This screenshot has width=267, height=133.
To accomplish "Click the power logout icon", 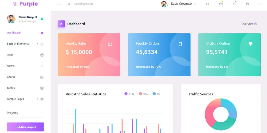I will [x=248, y=4].
